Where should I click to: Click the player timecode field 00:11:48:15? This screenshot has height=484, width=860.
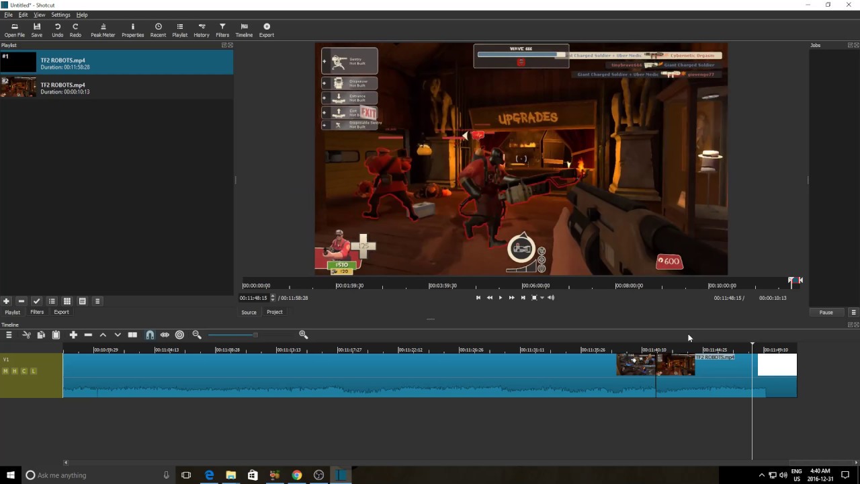click(x=255, y=298)
